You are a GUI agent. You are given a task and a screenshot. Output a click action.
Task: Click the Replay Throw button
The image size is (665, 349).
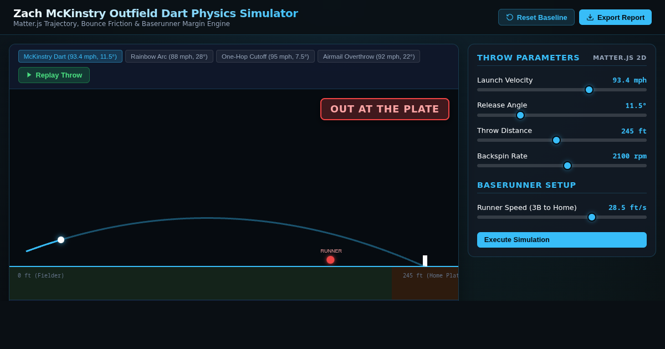click(x=54, y=75)
